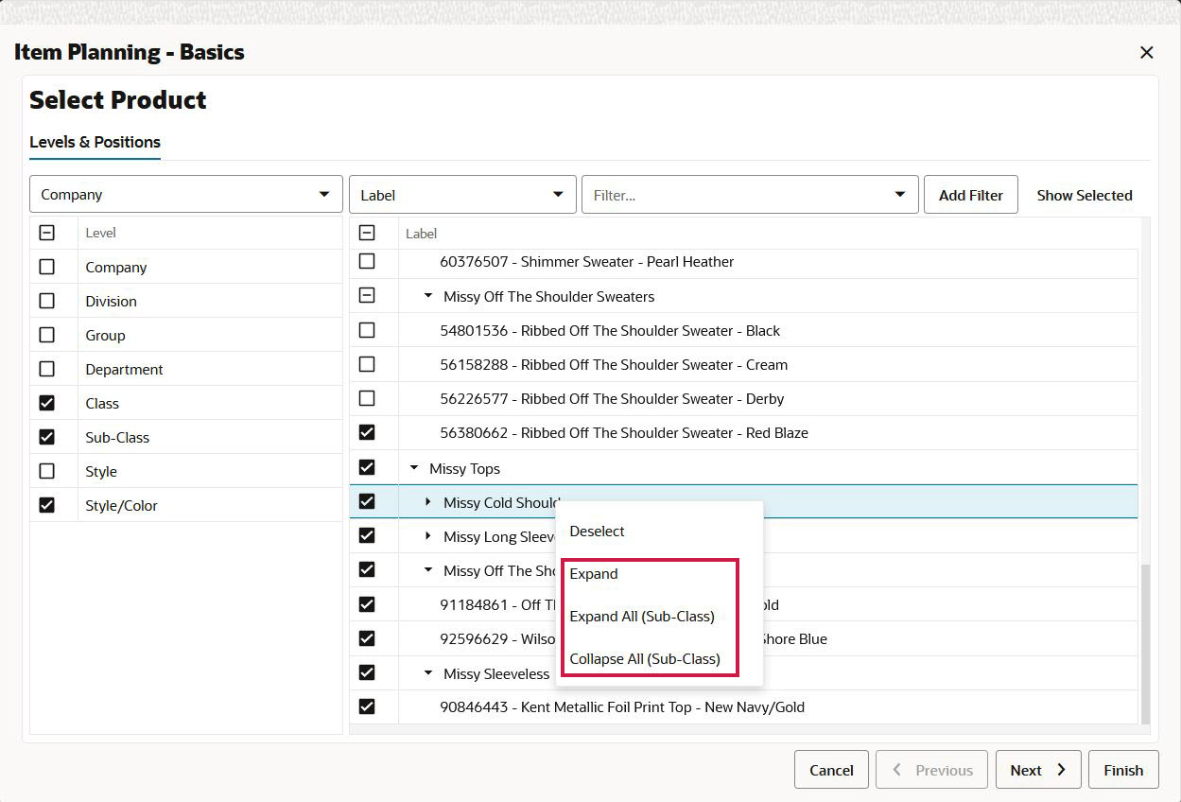Check the Shimmer Sweater Pearl Heather checkbox
1181x802 pixels.
(367, 261)
